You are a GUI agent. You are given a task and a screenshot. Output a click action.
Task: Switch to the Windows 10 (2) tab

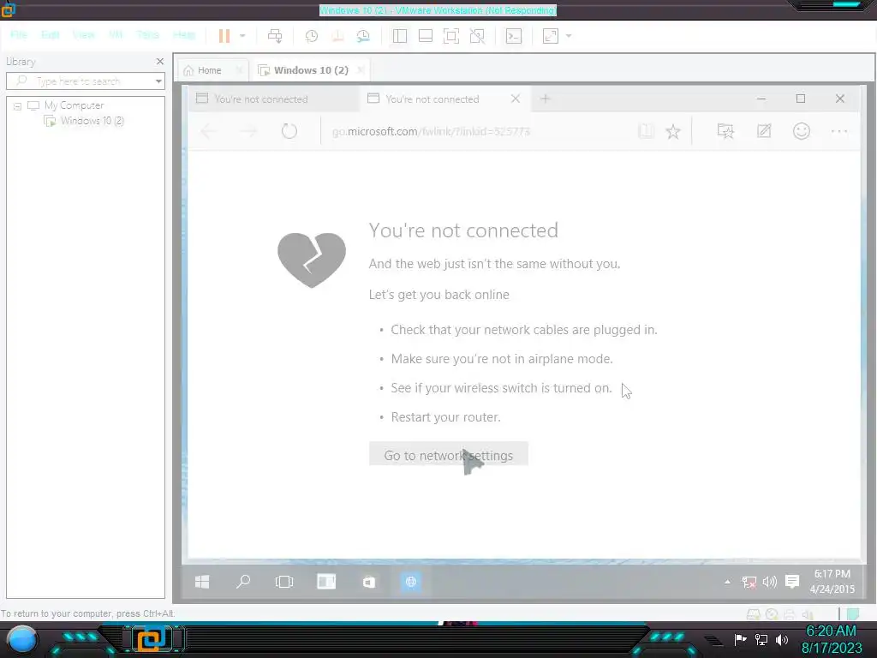(311, 70)
